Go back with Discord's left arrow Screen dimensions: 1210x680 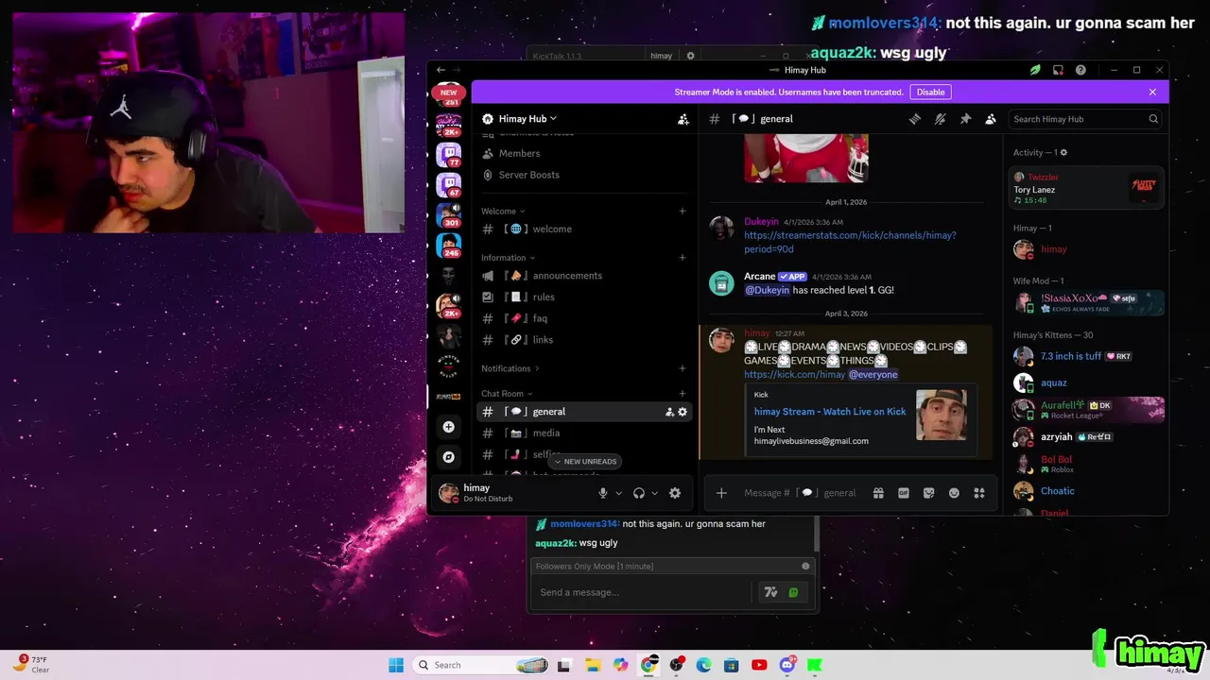point(441,70)
